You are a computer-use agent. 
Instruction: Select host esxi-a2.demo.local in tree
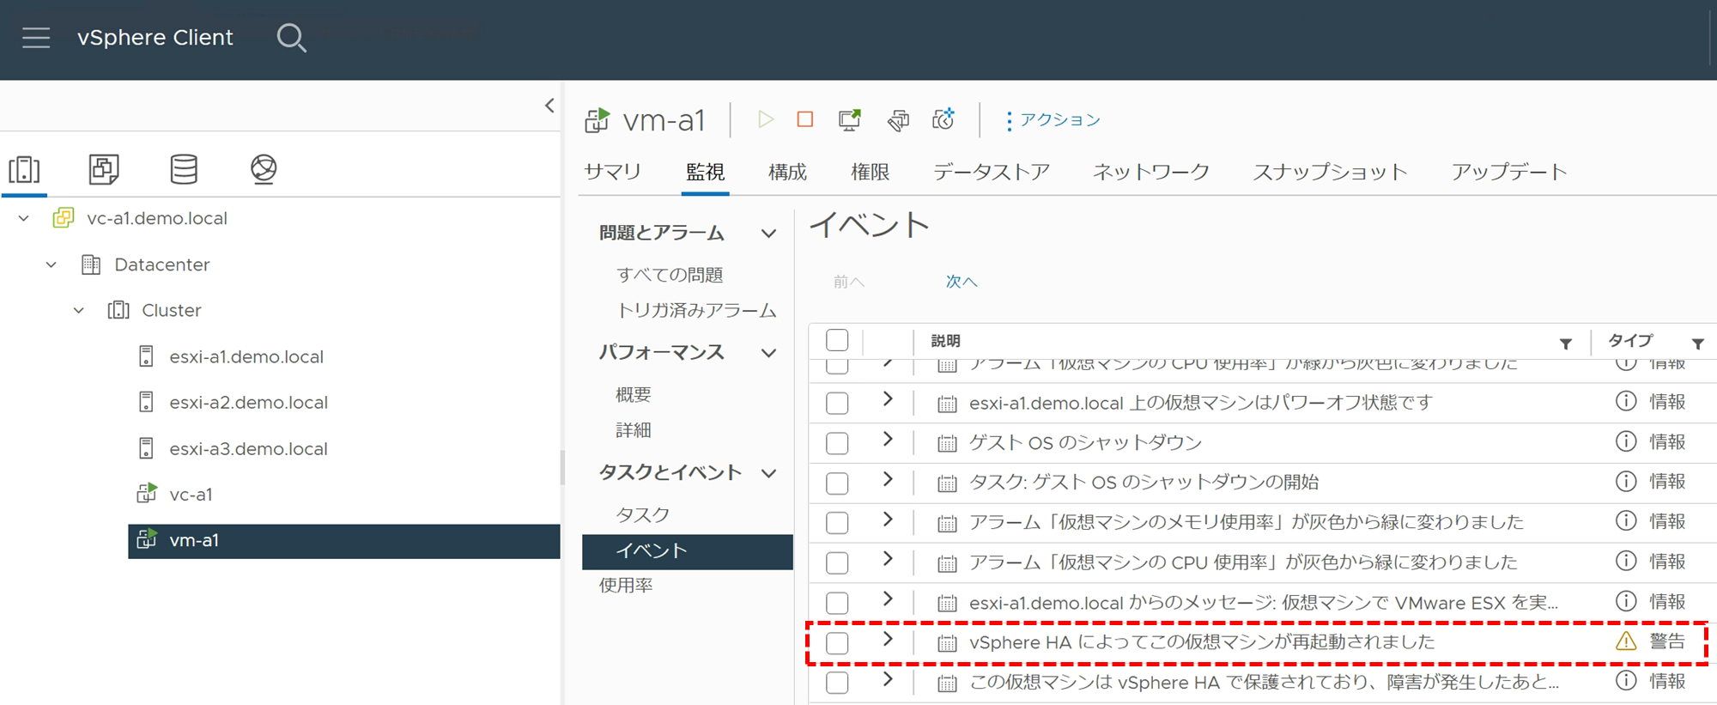[x=248, y=402]
